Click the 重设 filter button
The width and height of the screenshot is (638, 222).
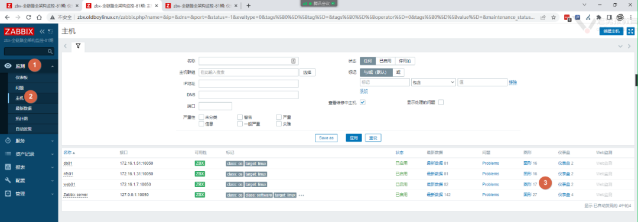pyautogui.click(x=373, y=138)
